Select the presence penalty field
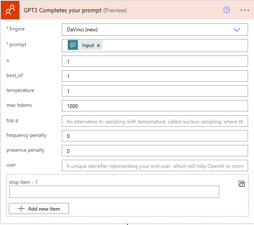 pos(155,151)
